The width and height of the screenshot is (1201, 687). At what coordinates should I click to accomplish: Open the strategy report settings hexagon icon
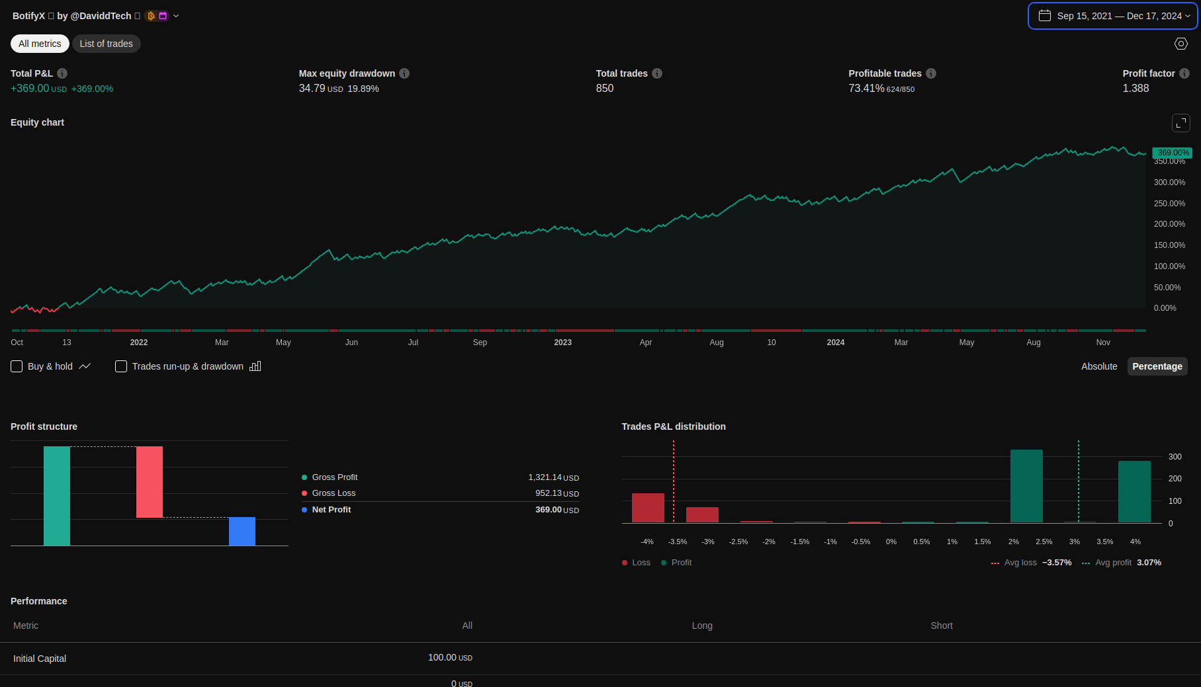tap(1181, 44)
